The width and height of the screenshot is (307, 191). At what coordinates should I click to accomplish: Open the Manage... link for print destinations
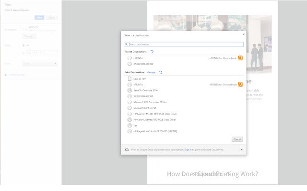[x=152, y=72]
